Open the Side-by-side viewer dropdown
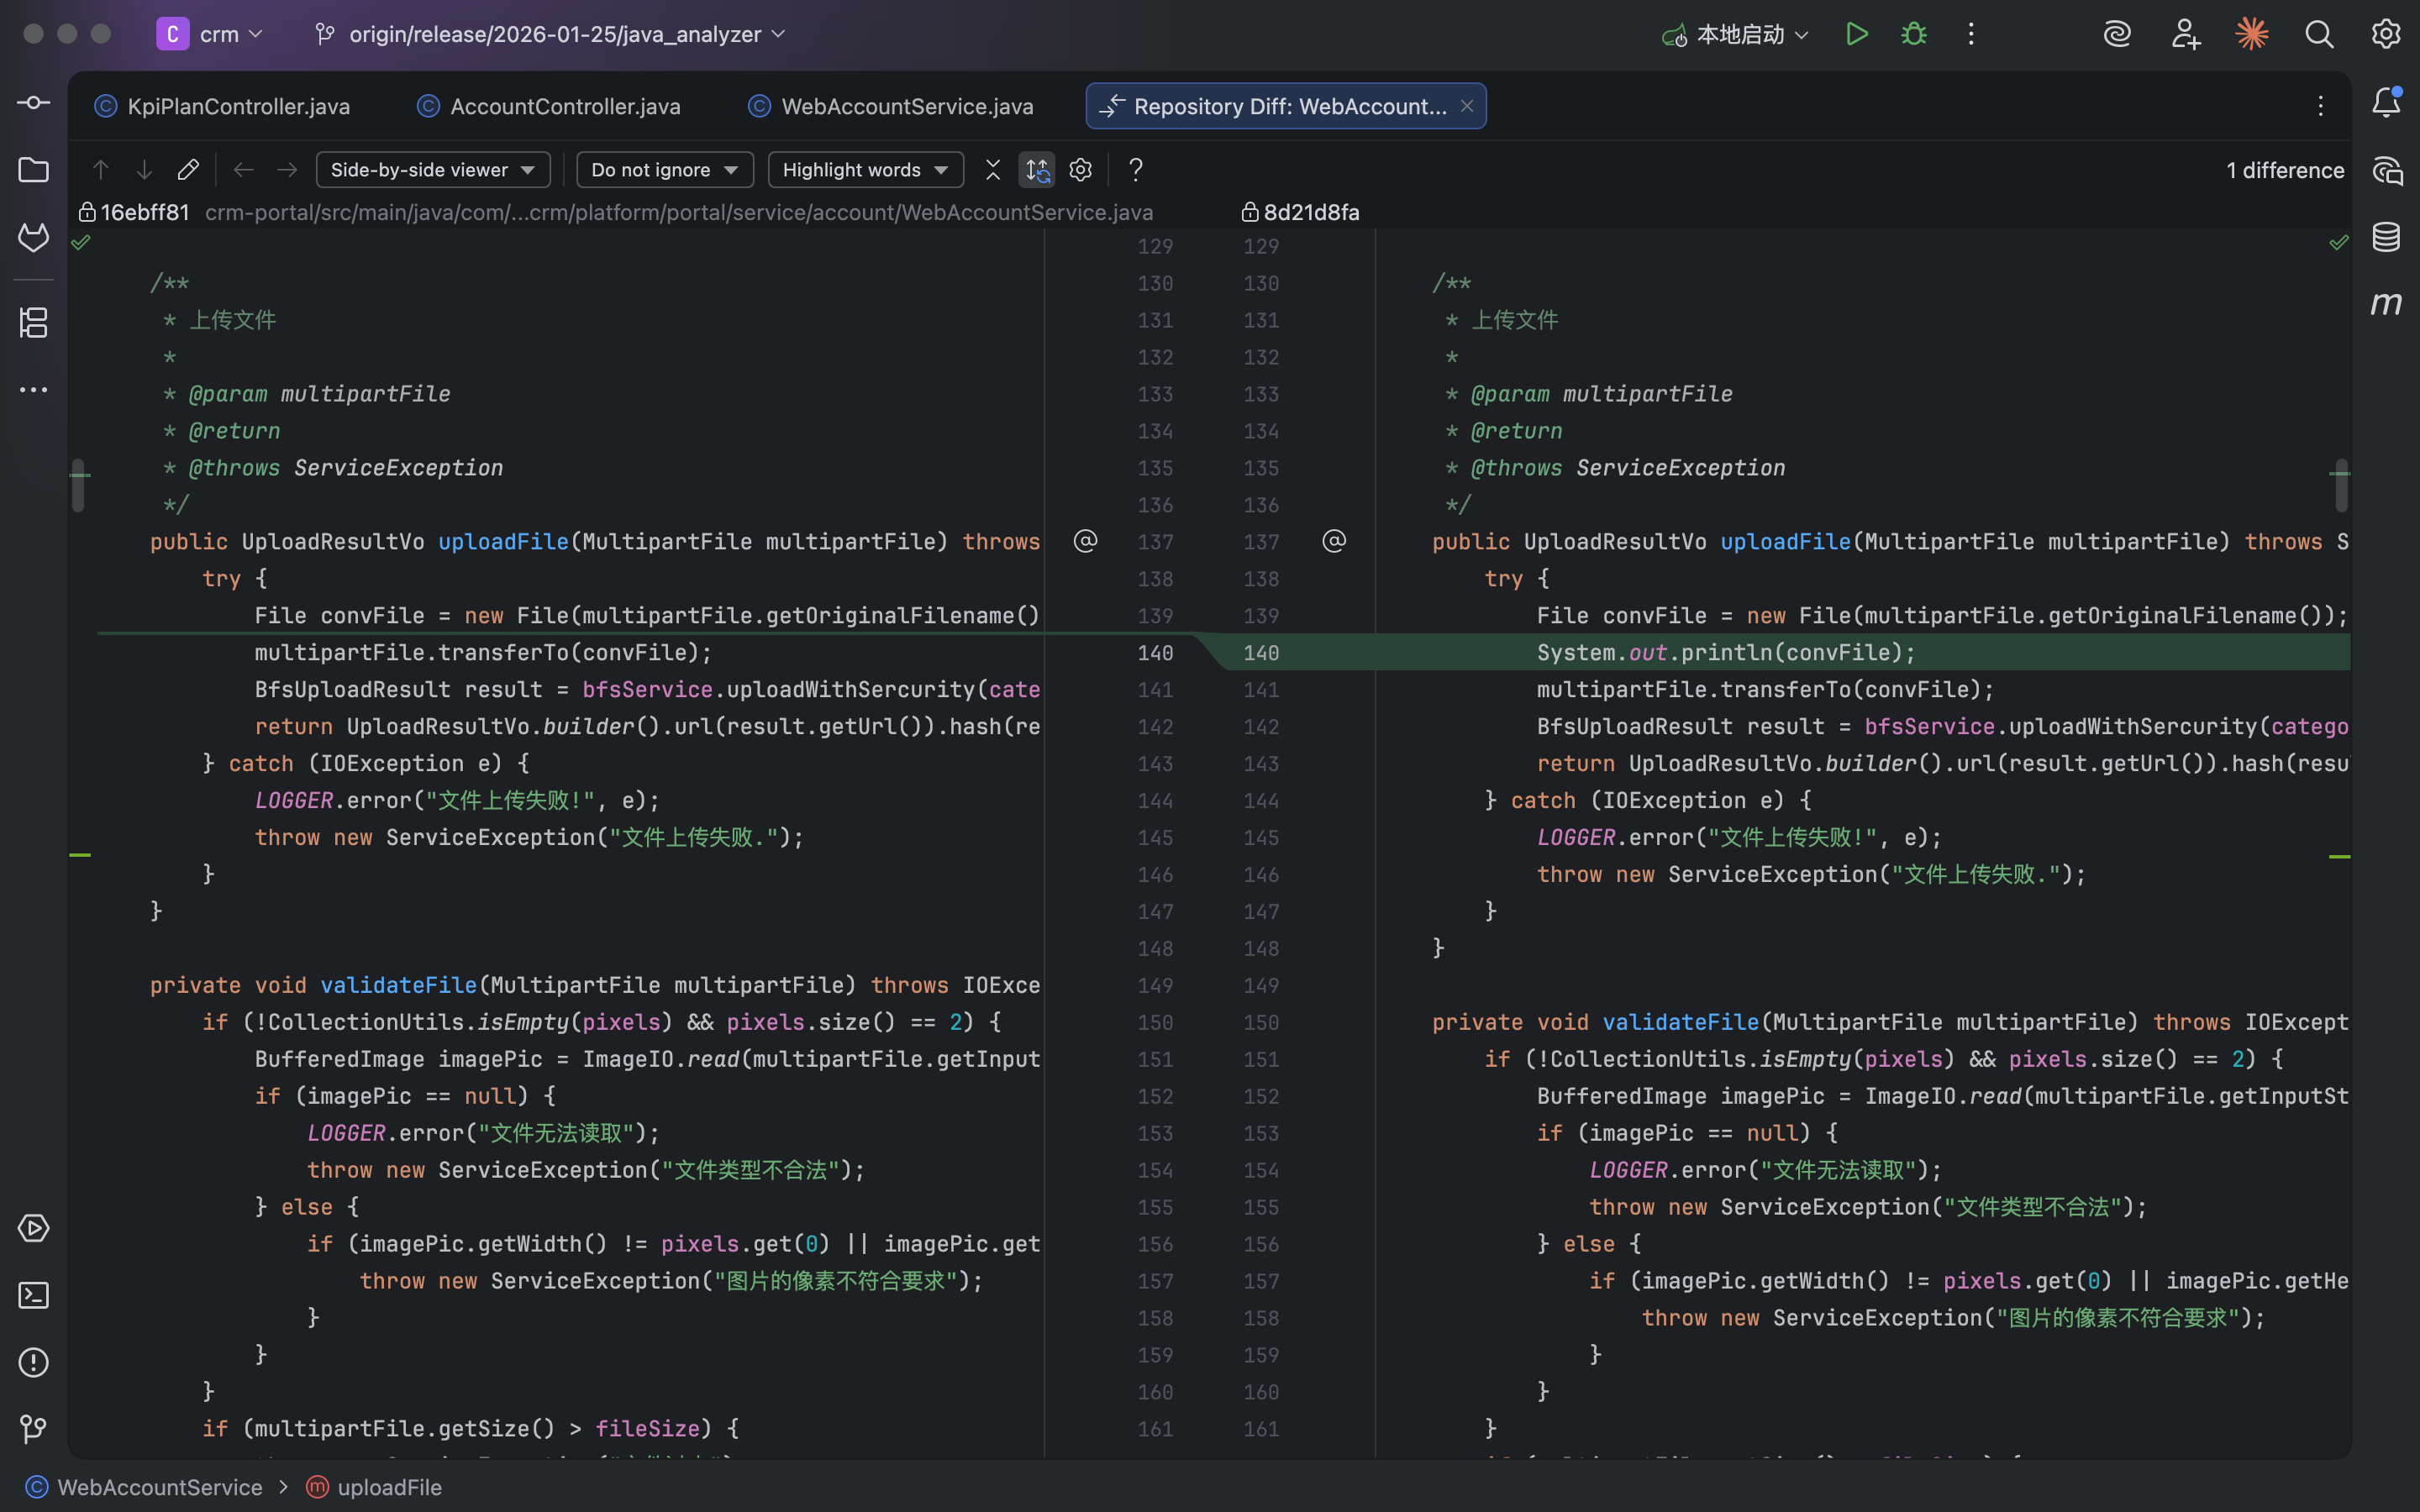This screenshot has width=2420, height=1512. click(x=432, y=170)
